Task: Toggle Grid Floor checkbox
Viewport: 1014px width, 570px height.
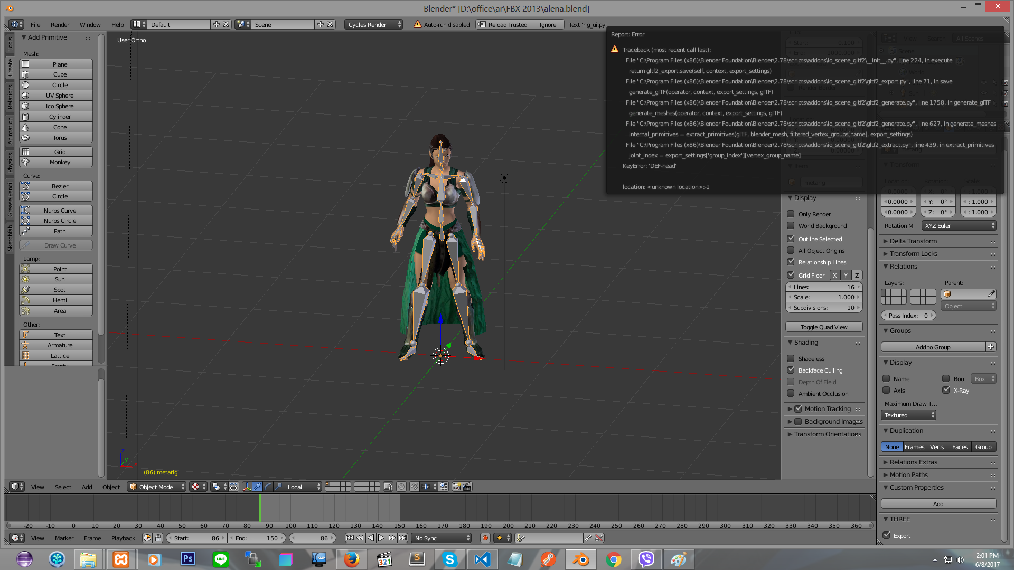Action: pos(791,275)
